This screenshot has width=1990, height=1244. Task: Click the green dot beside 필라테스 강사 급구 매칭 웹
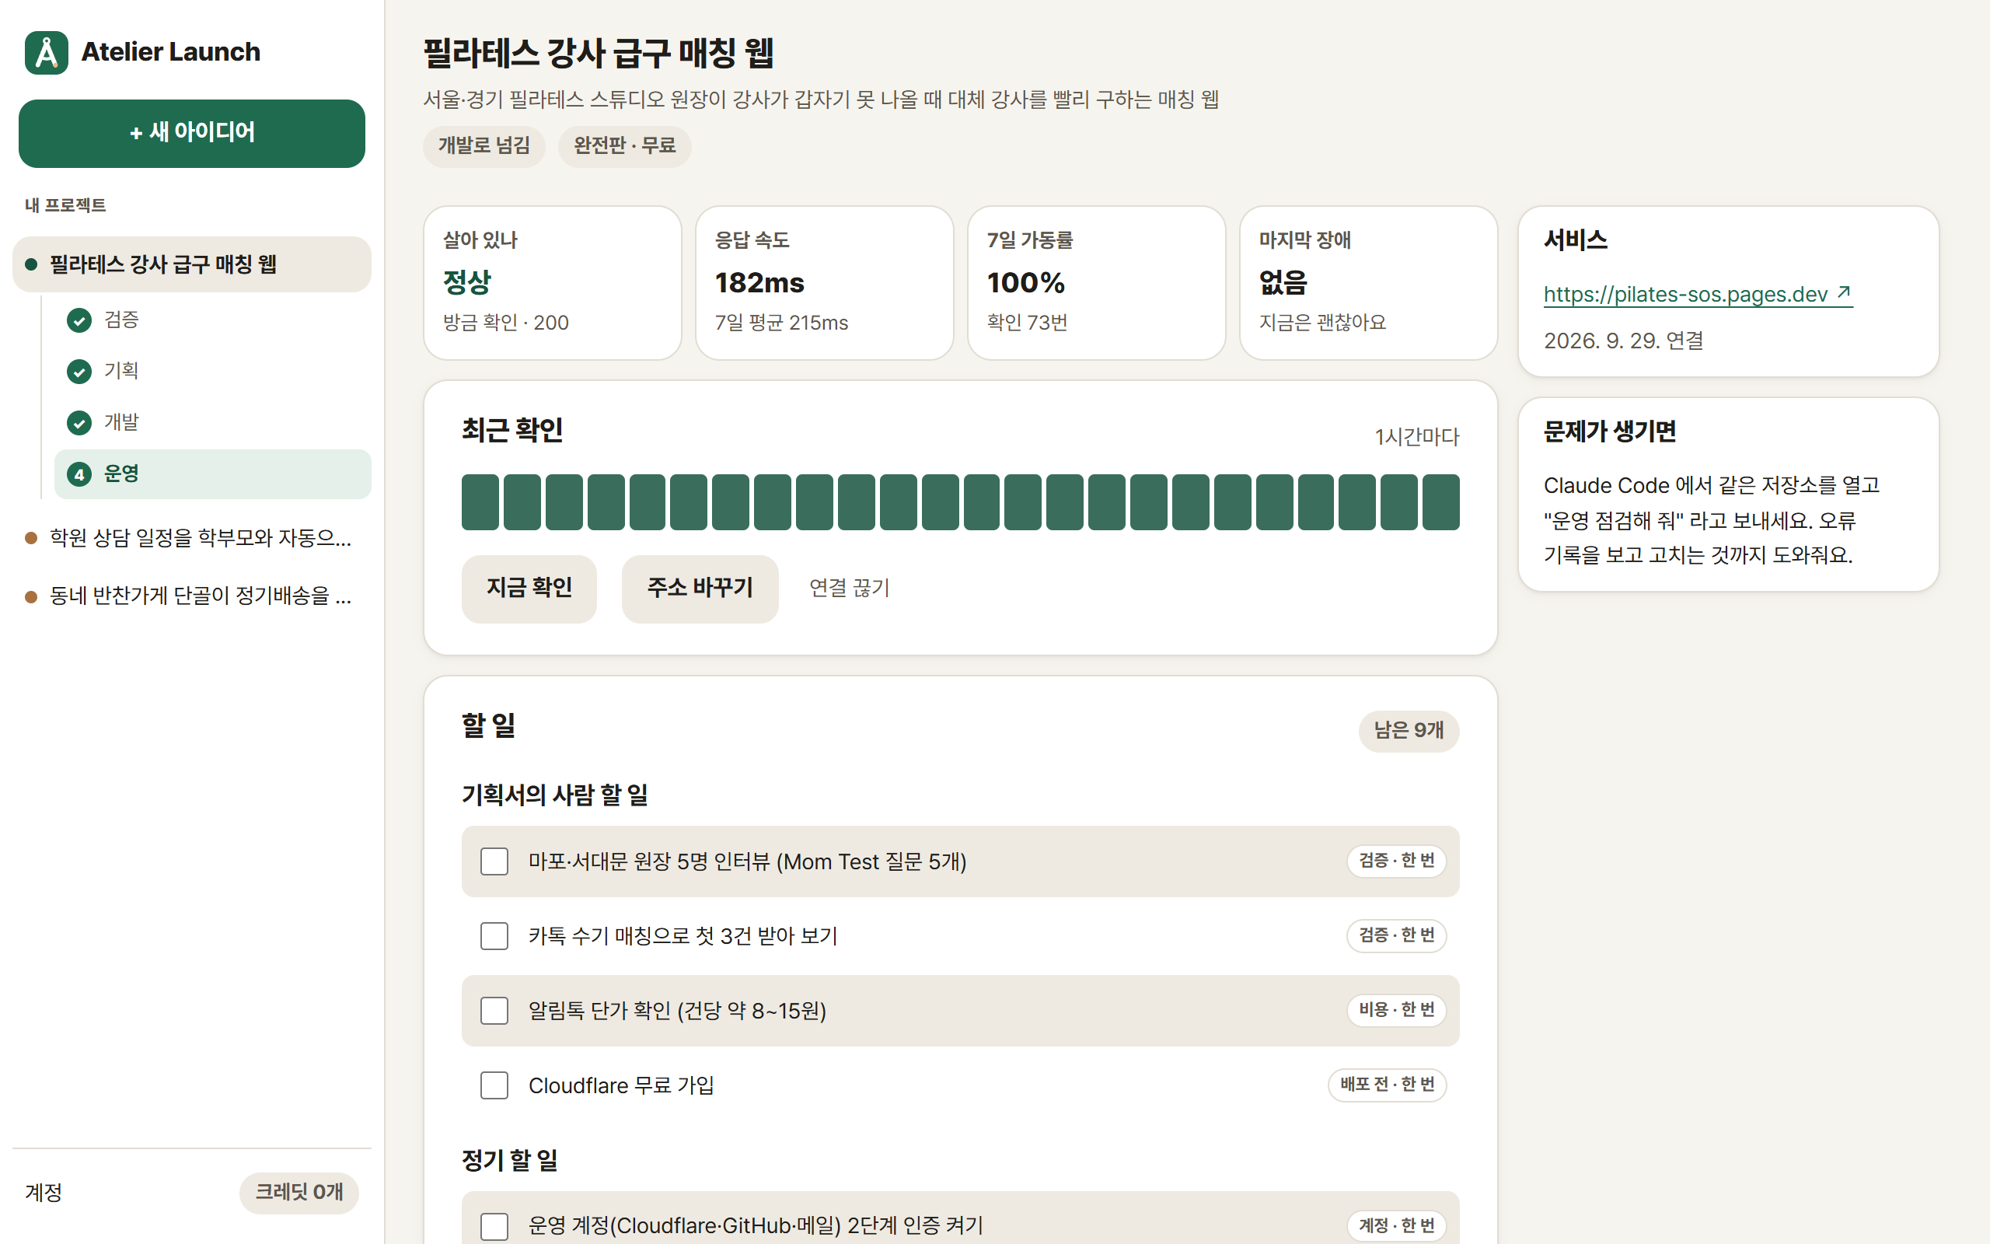point(31,264)
